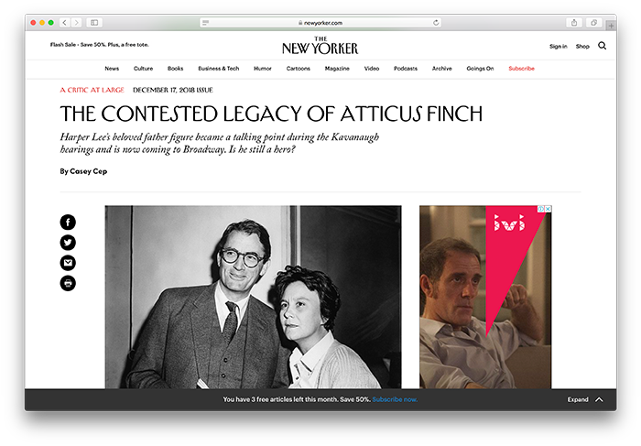
Task: Open Business & Tech section
Action: pos(219,69)
